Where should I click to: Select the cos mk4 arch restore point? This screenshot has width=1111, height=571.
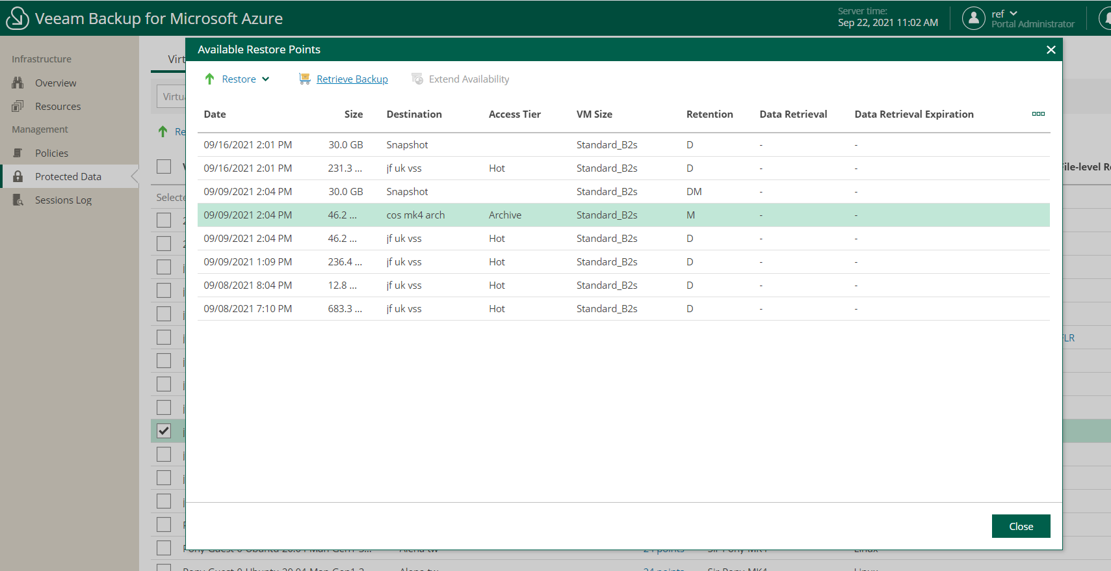point(623,215)
